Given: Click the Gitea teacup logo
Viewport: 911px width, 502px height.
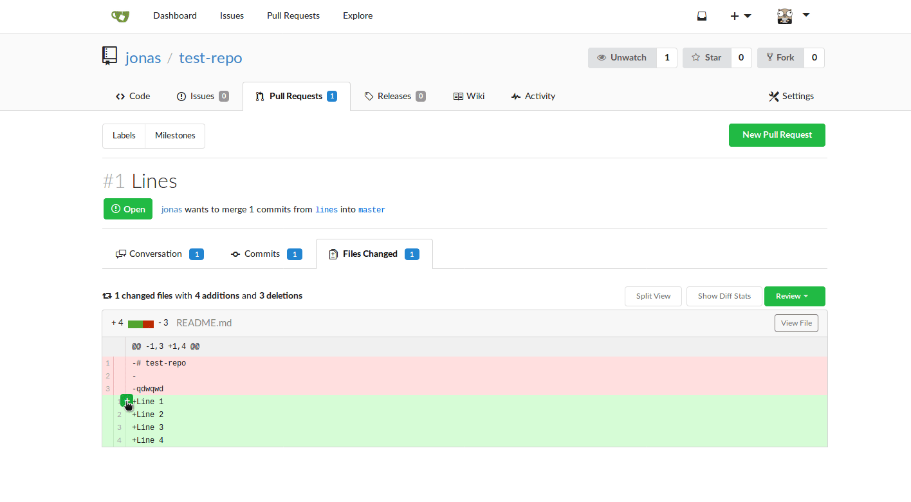Looking at the screenshot, I should click(x=120, y=15).
